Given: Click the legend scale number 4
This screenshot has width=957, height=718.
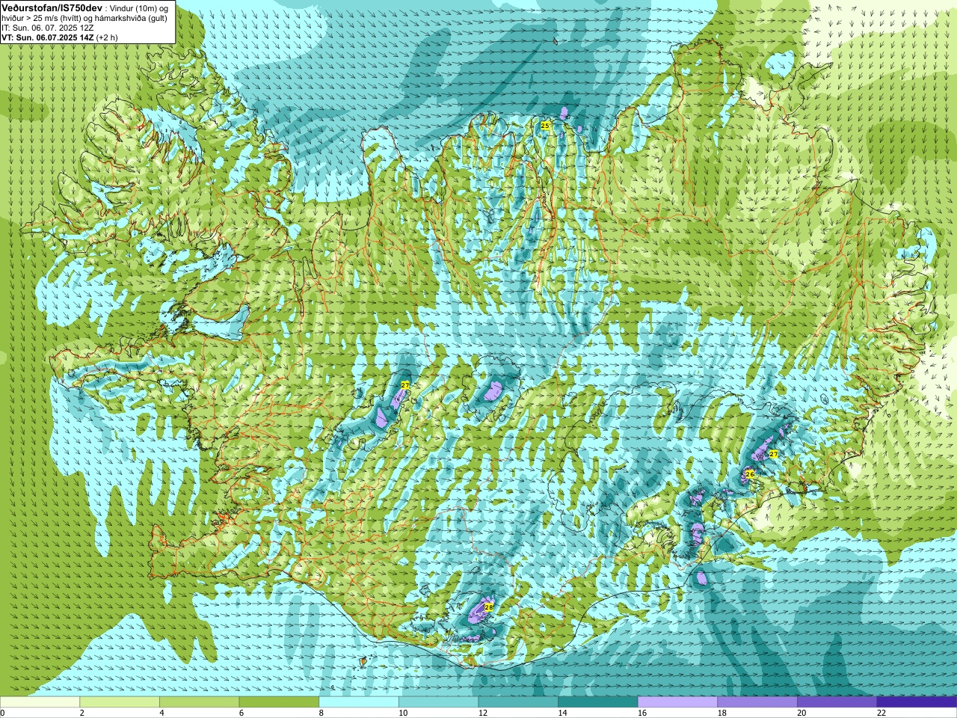Looking at the screenshot, I should [x=161, y=713].
